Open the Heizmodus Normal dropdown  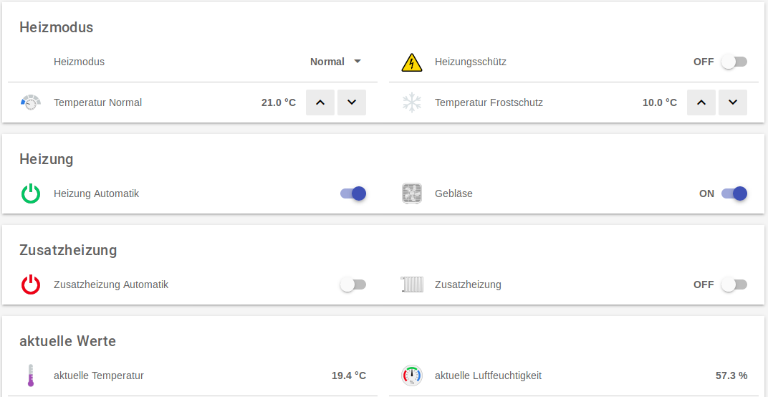click(x=336, y=62)
